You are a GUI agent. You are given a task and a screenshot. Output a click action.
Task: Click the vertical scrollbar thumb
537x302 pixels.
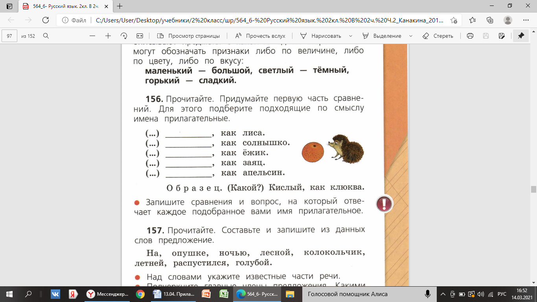click(x=533, y=189)
